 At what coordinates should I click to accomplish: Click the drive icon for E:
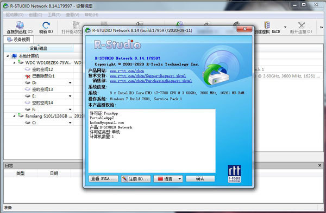pos(28,96)
